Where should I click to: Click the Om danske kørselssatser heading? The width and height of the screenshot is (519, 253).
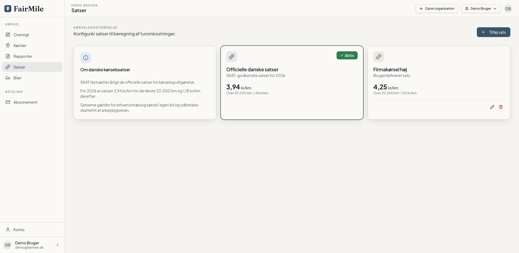105,70
